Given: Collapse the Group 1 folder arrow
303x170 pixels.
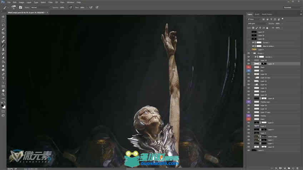Looking at the screenshot, I should [252, 53].
